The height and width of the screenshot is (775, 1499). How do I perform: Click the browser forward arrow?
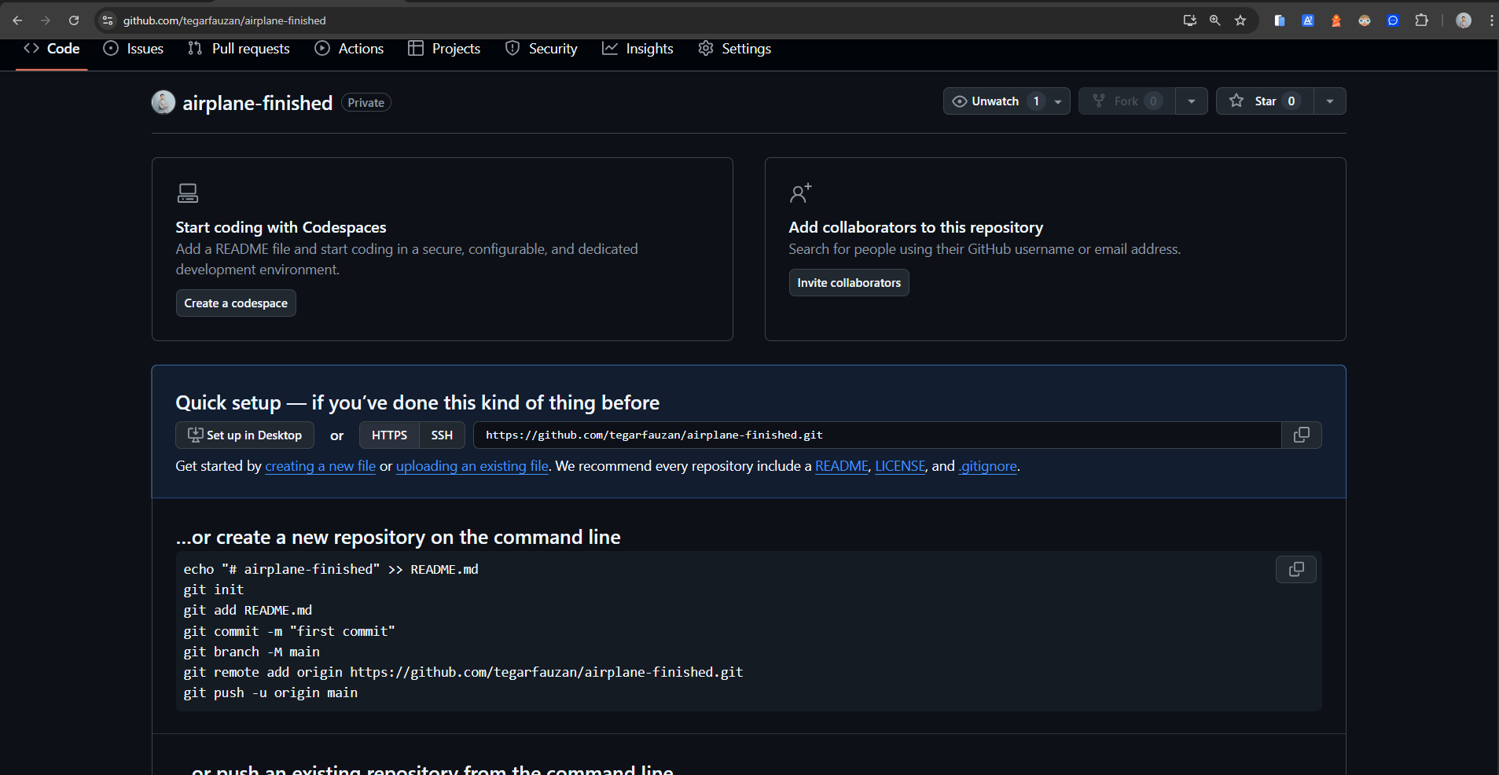[46, 20]
